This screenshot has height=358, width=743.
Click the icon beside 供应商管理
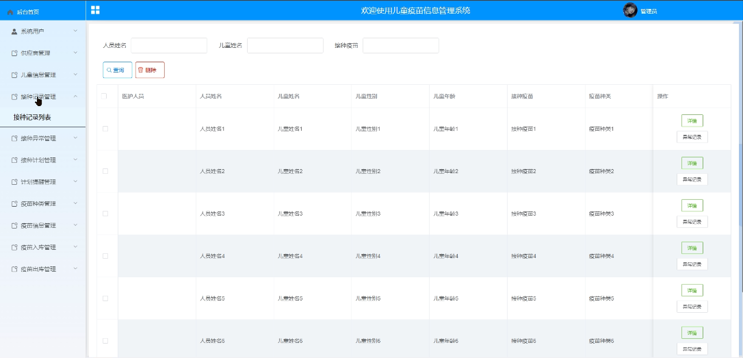click(14, 53)
